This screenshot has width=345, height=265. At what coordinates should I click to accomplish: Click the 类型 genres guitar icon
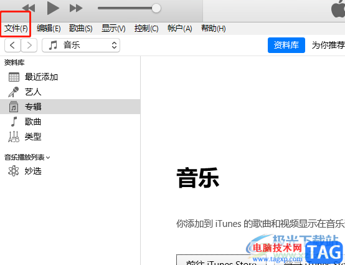pyautogui.click(x=14, y=137)
